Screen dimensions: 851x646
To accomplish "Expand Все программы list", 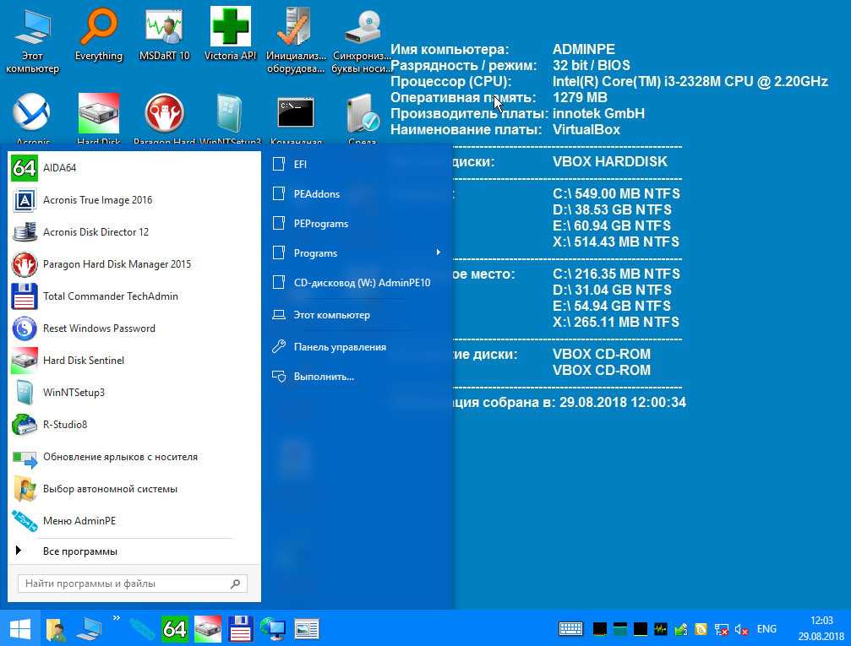I will point(79,551).
